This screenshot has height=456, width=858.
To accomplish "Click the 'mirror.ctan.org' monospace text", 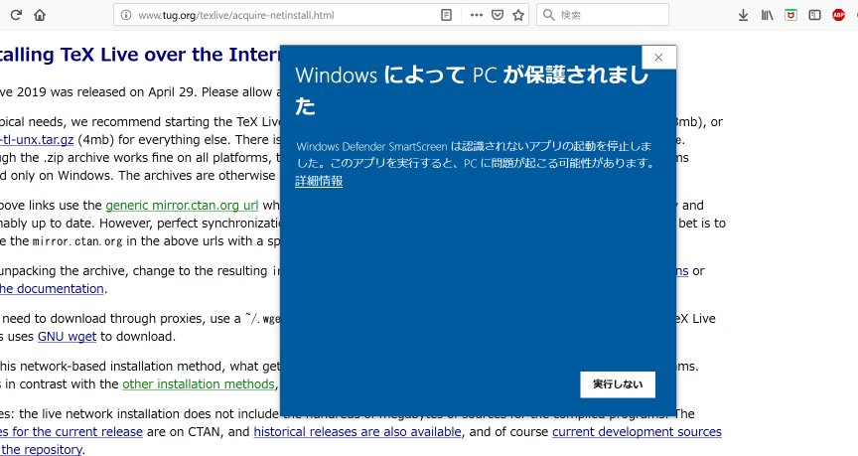I will coord(77,241).
